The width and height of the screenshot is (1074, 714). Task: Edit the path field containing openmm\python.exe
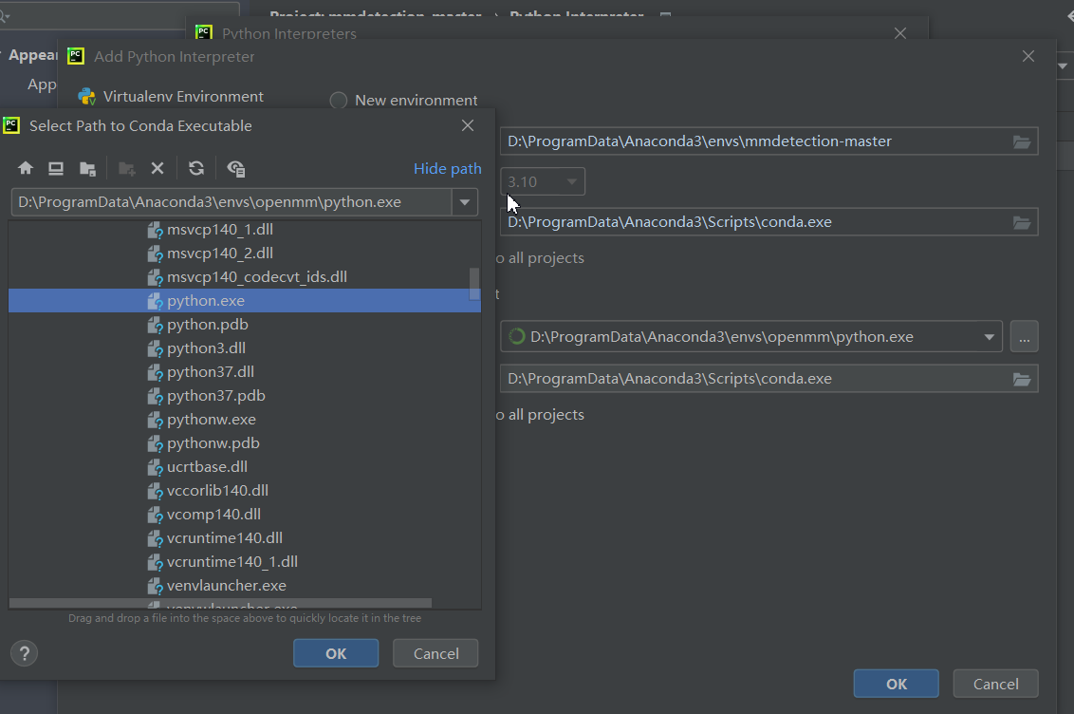pyautogui.click(x=231, y=202)
